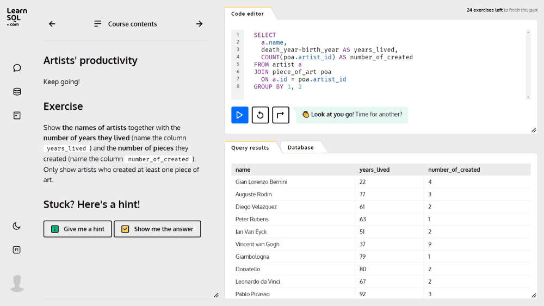Open keyboard shortcuts F1 icon
The height and width of the screenshot is (306, 544).
click(x=17, y=249)
